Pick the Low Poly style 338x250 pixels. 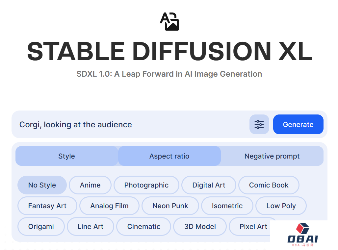coord(281,206)
